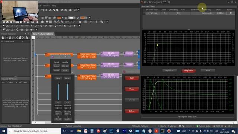Select the arrow pointer tool in fourth toolbar row
Viewport: 238px width, 134px height.
4,26
